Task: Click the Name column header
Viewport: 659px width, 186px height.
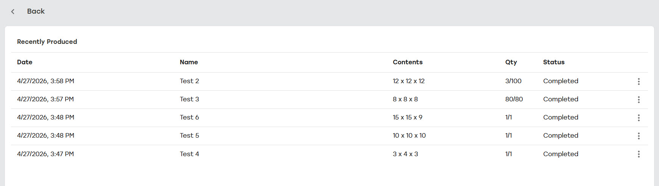Action: click(x=189, y=62)
